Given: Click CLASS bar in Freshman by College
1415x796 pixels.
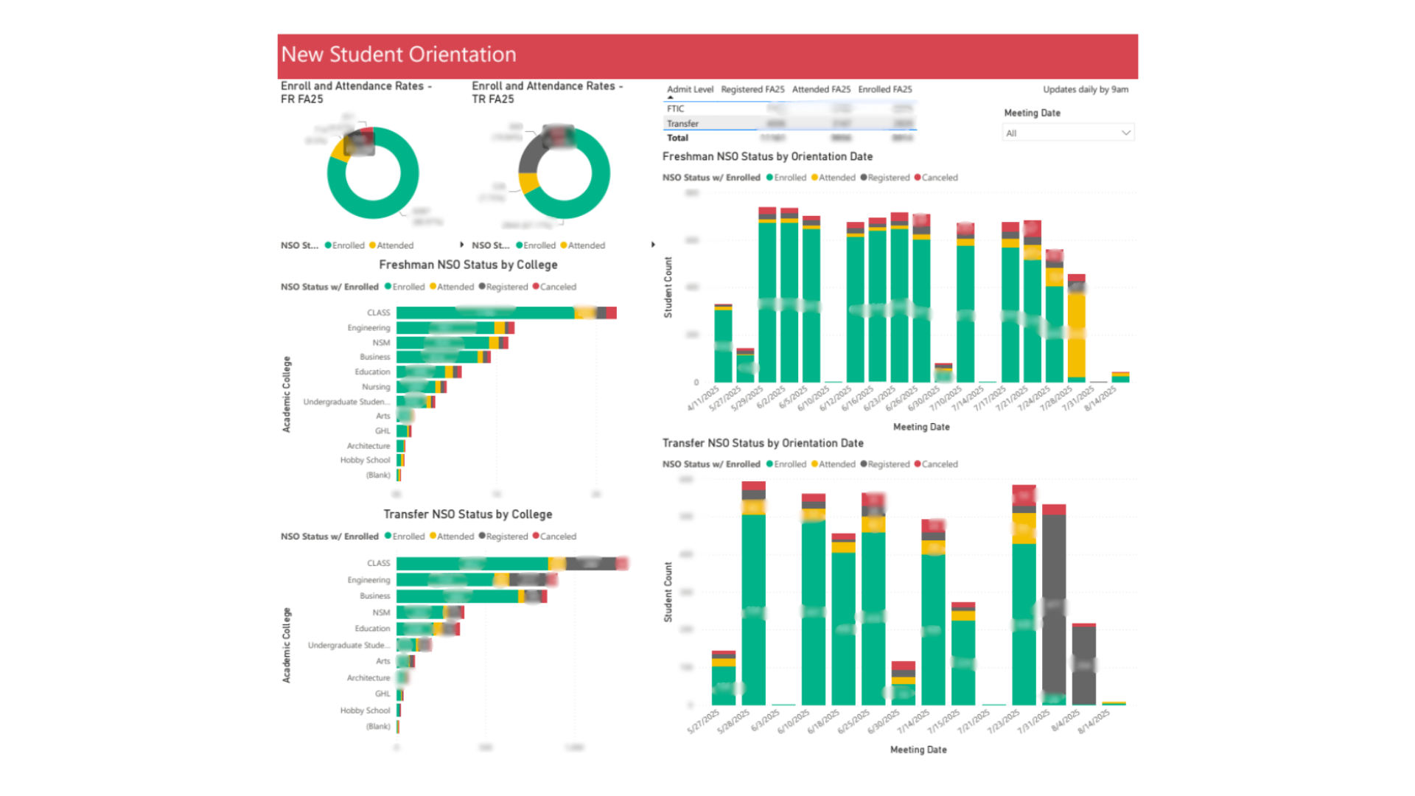Looking at the screenshot, I should click(x=506, y=313).
